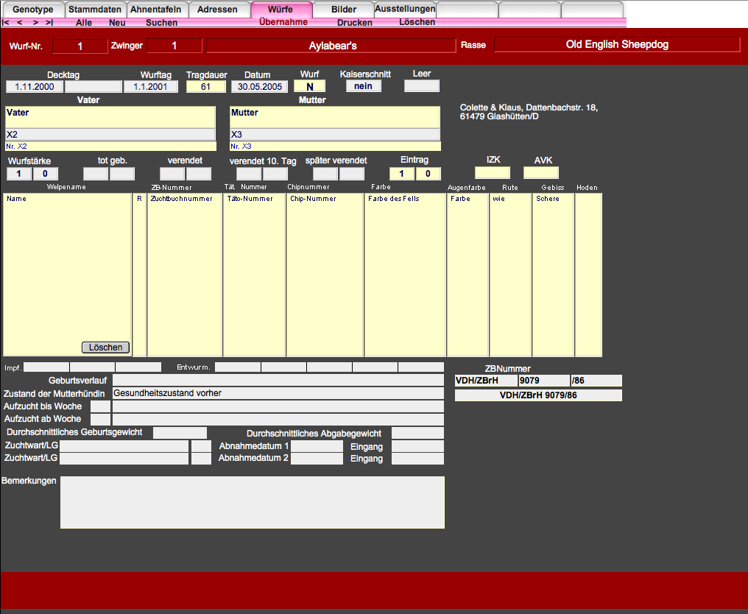
Task: Click the Kaiserschnitt field showing nein
Action: [x=364, y=86]
